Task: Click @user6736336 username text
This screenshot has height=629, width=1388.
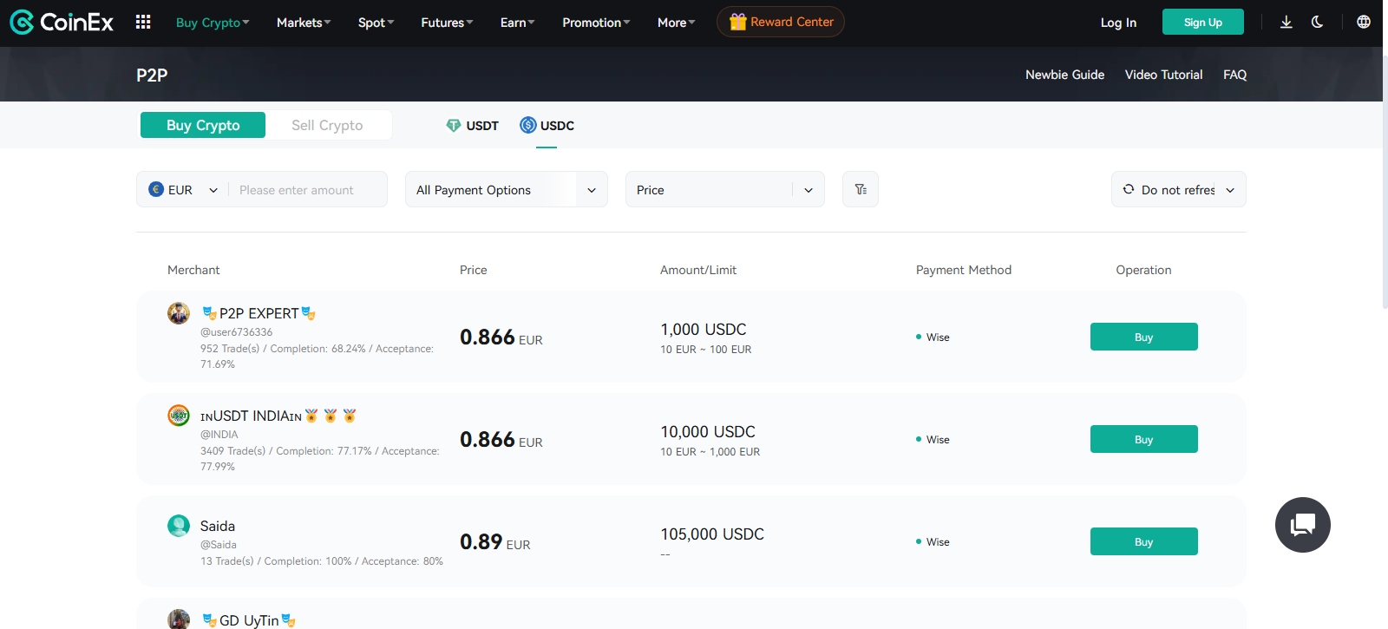Action: 237,332
